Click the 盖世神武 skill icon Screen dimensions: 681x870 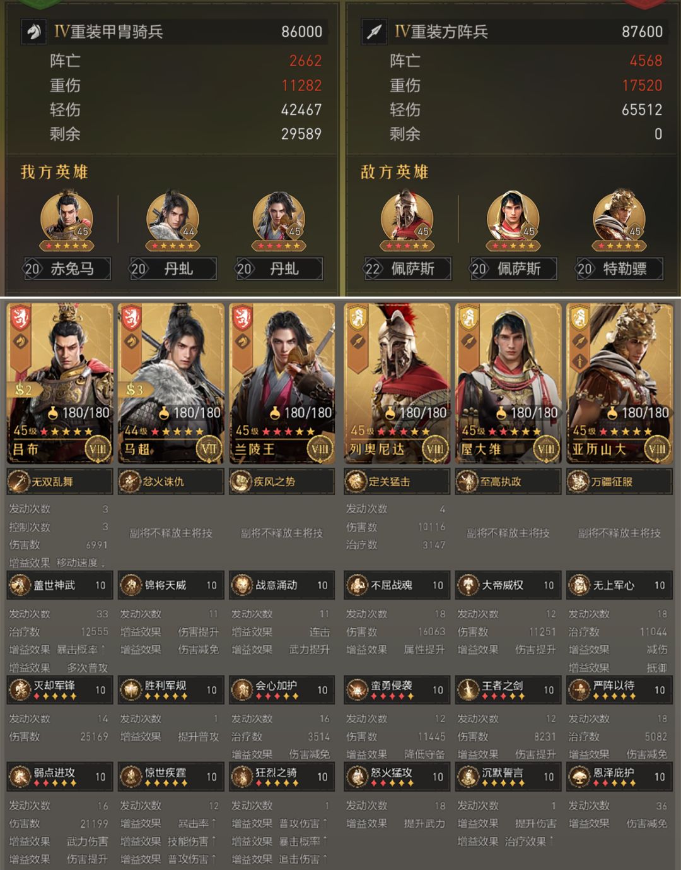click(20, 585)
